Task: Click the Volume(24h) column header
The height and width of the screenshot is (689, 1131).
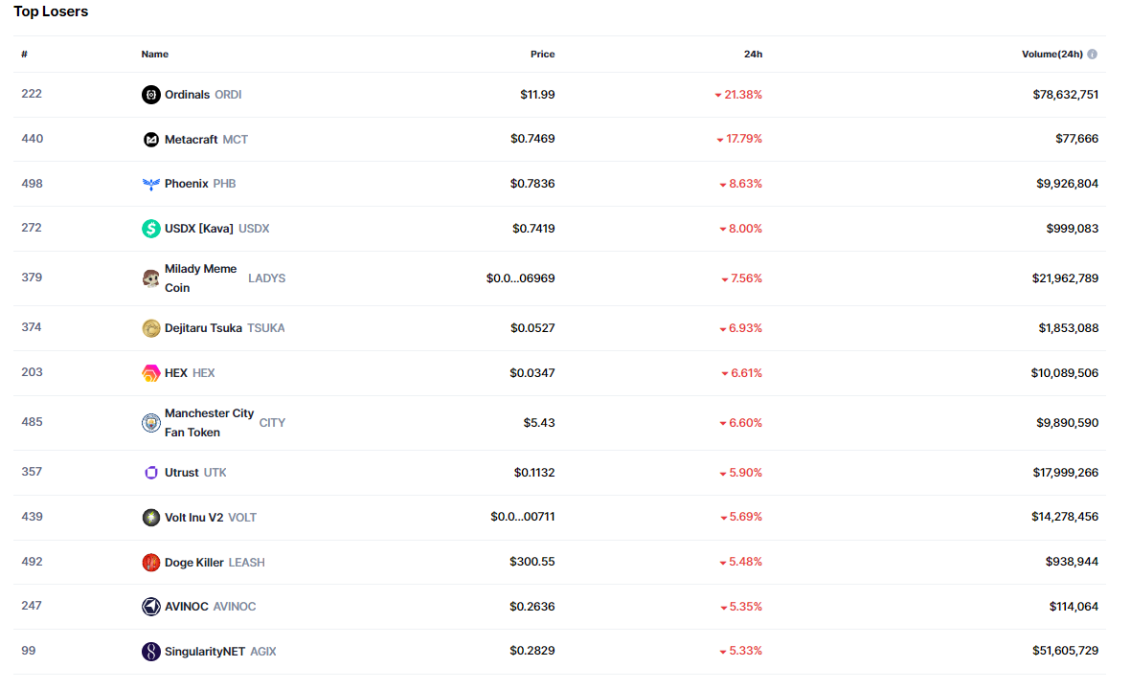Action: (1052, 55)
